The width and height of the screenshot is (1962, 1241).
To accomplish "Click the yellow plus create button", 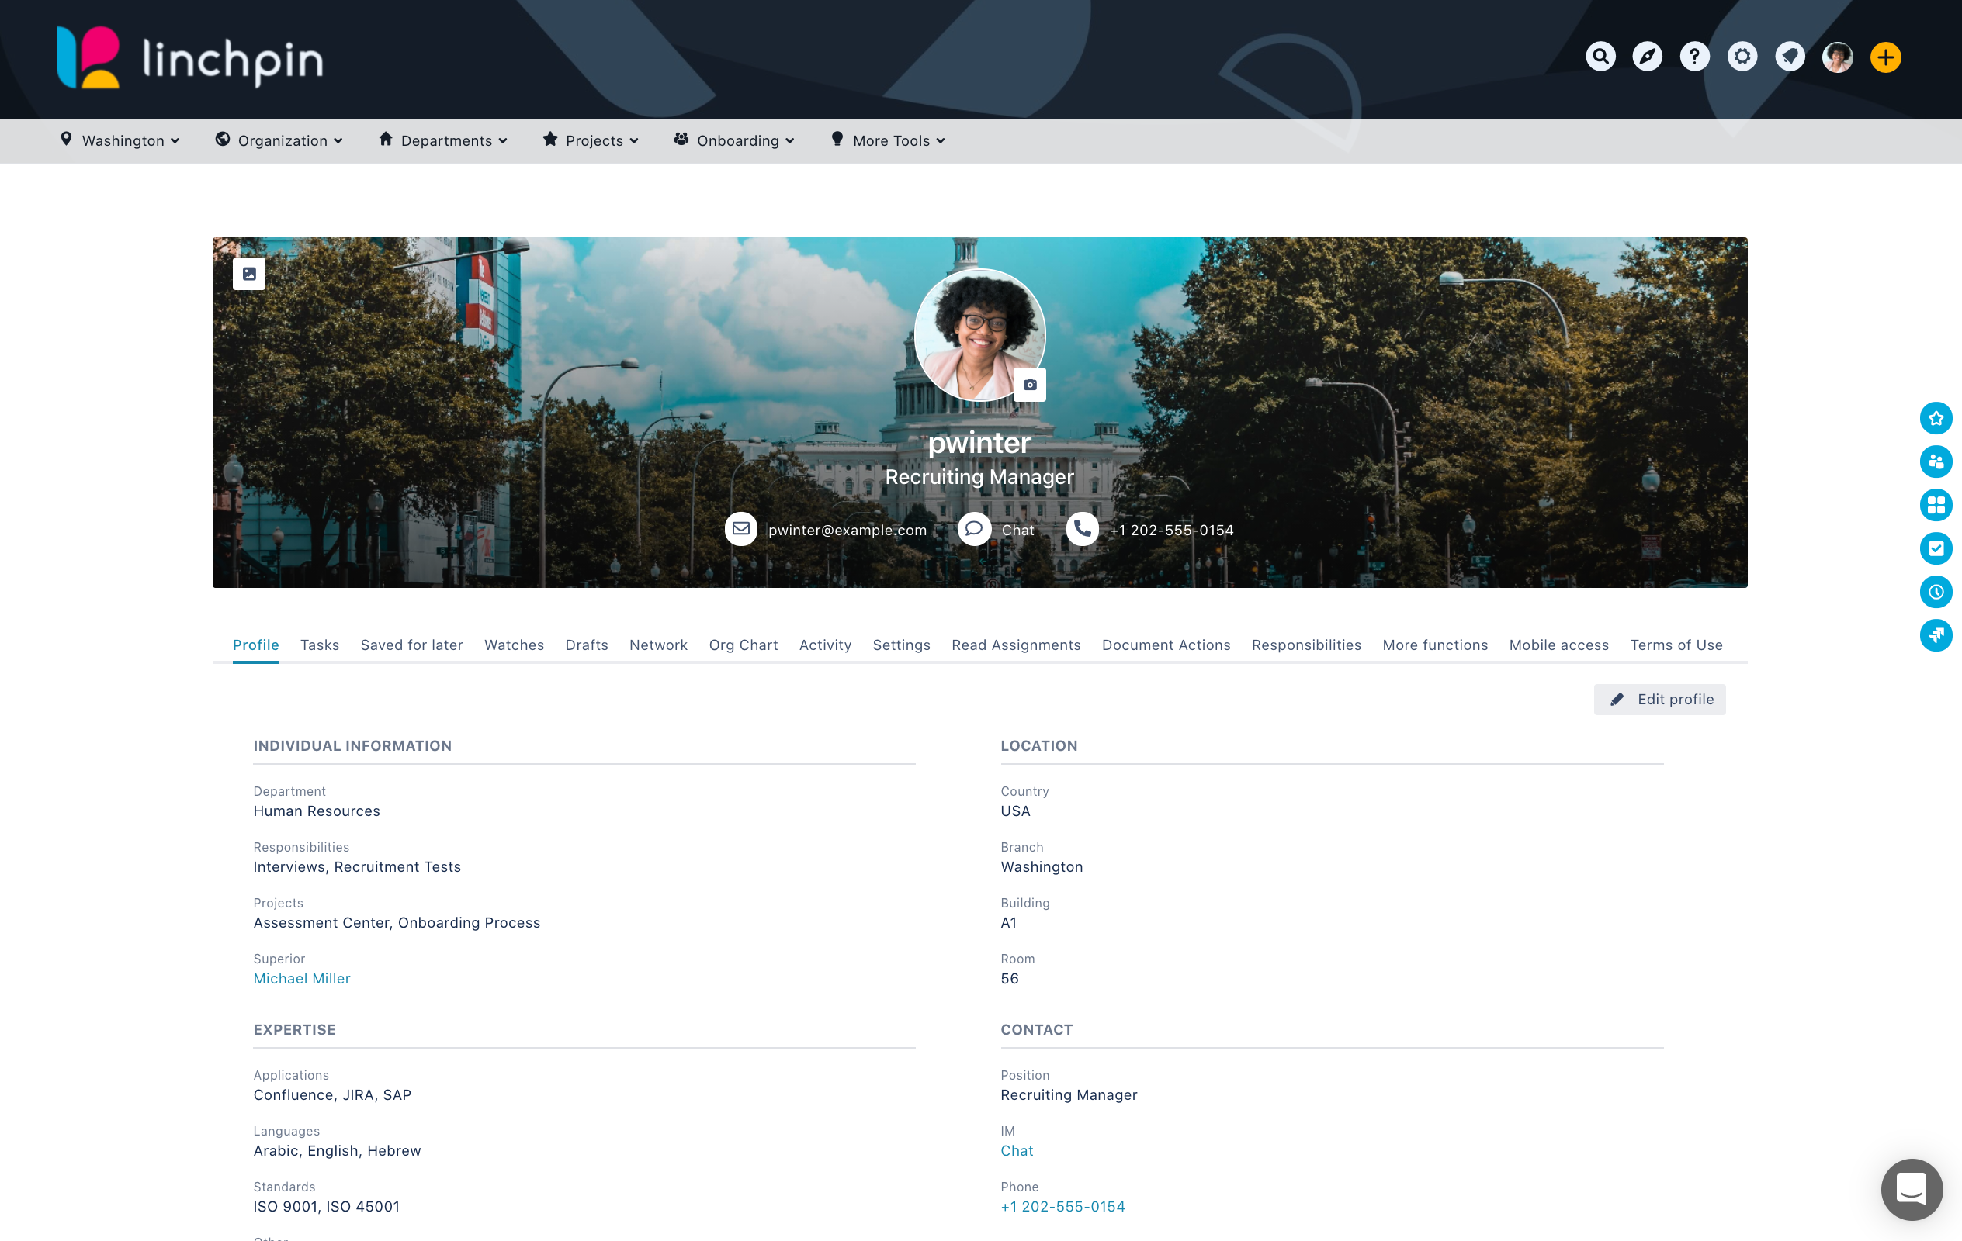I will [x=1885, y=57].
